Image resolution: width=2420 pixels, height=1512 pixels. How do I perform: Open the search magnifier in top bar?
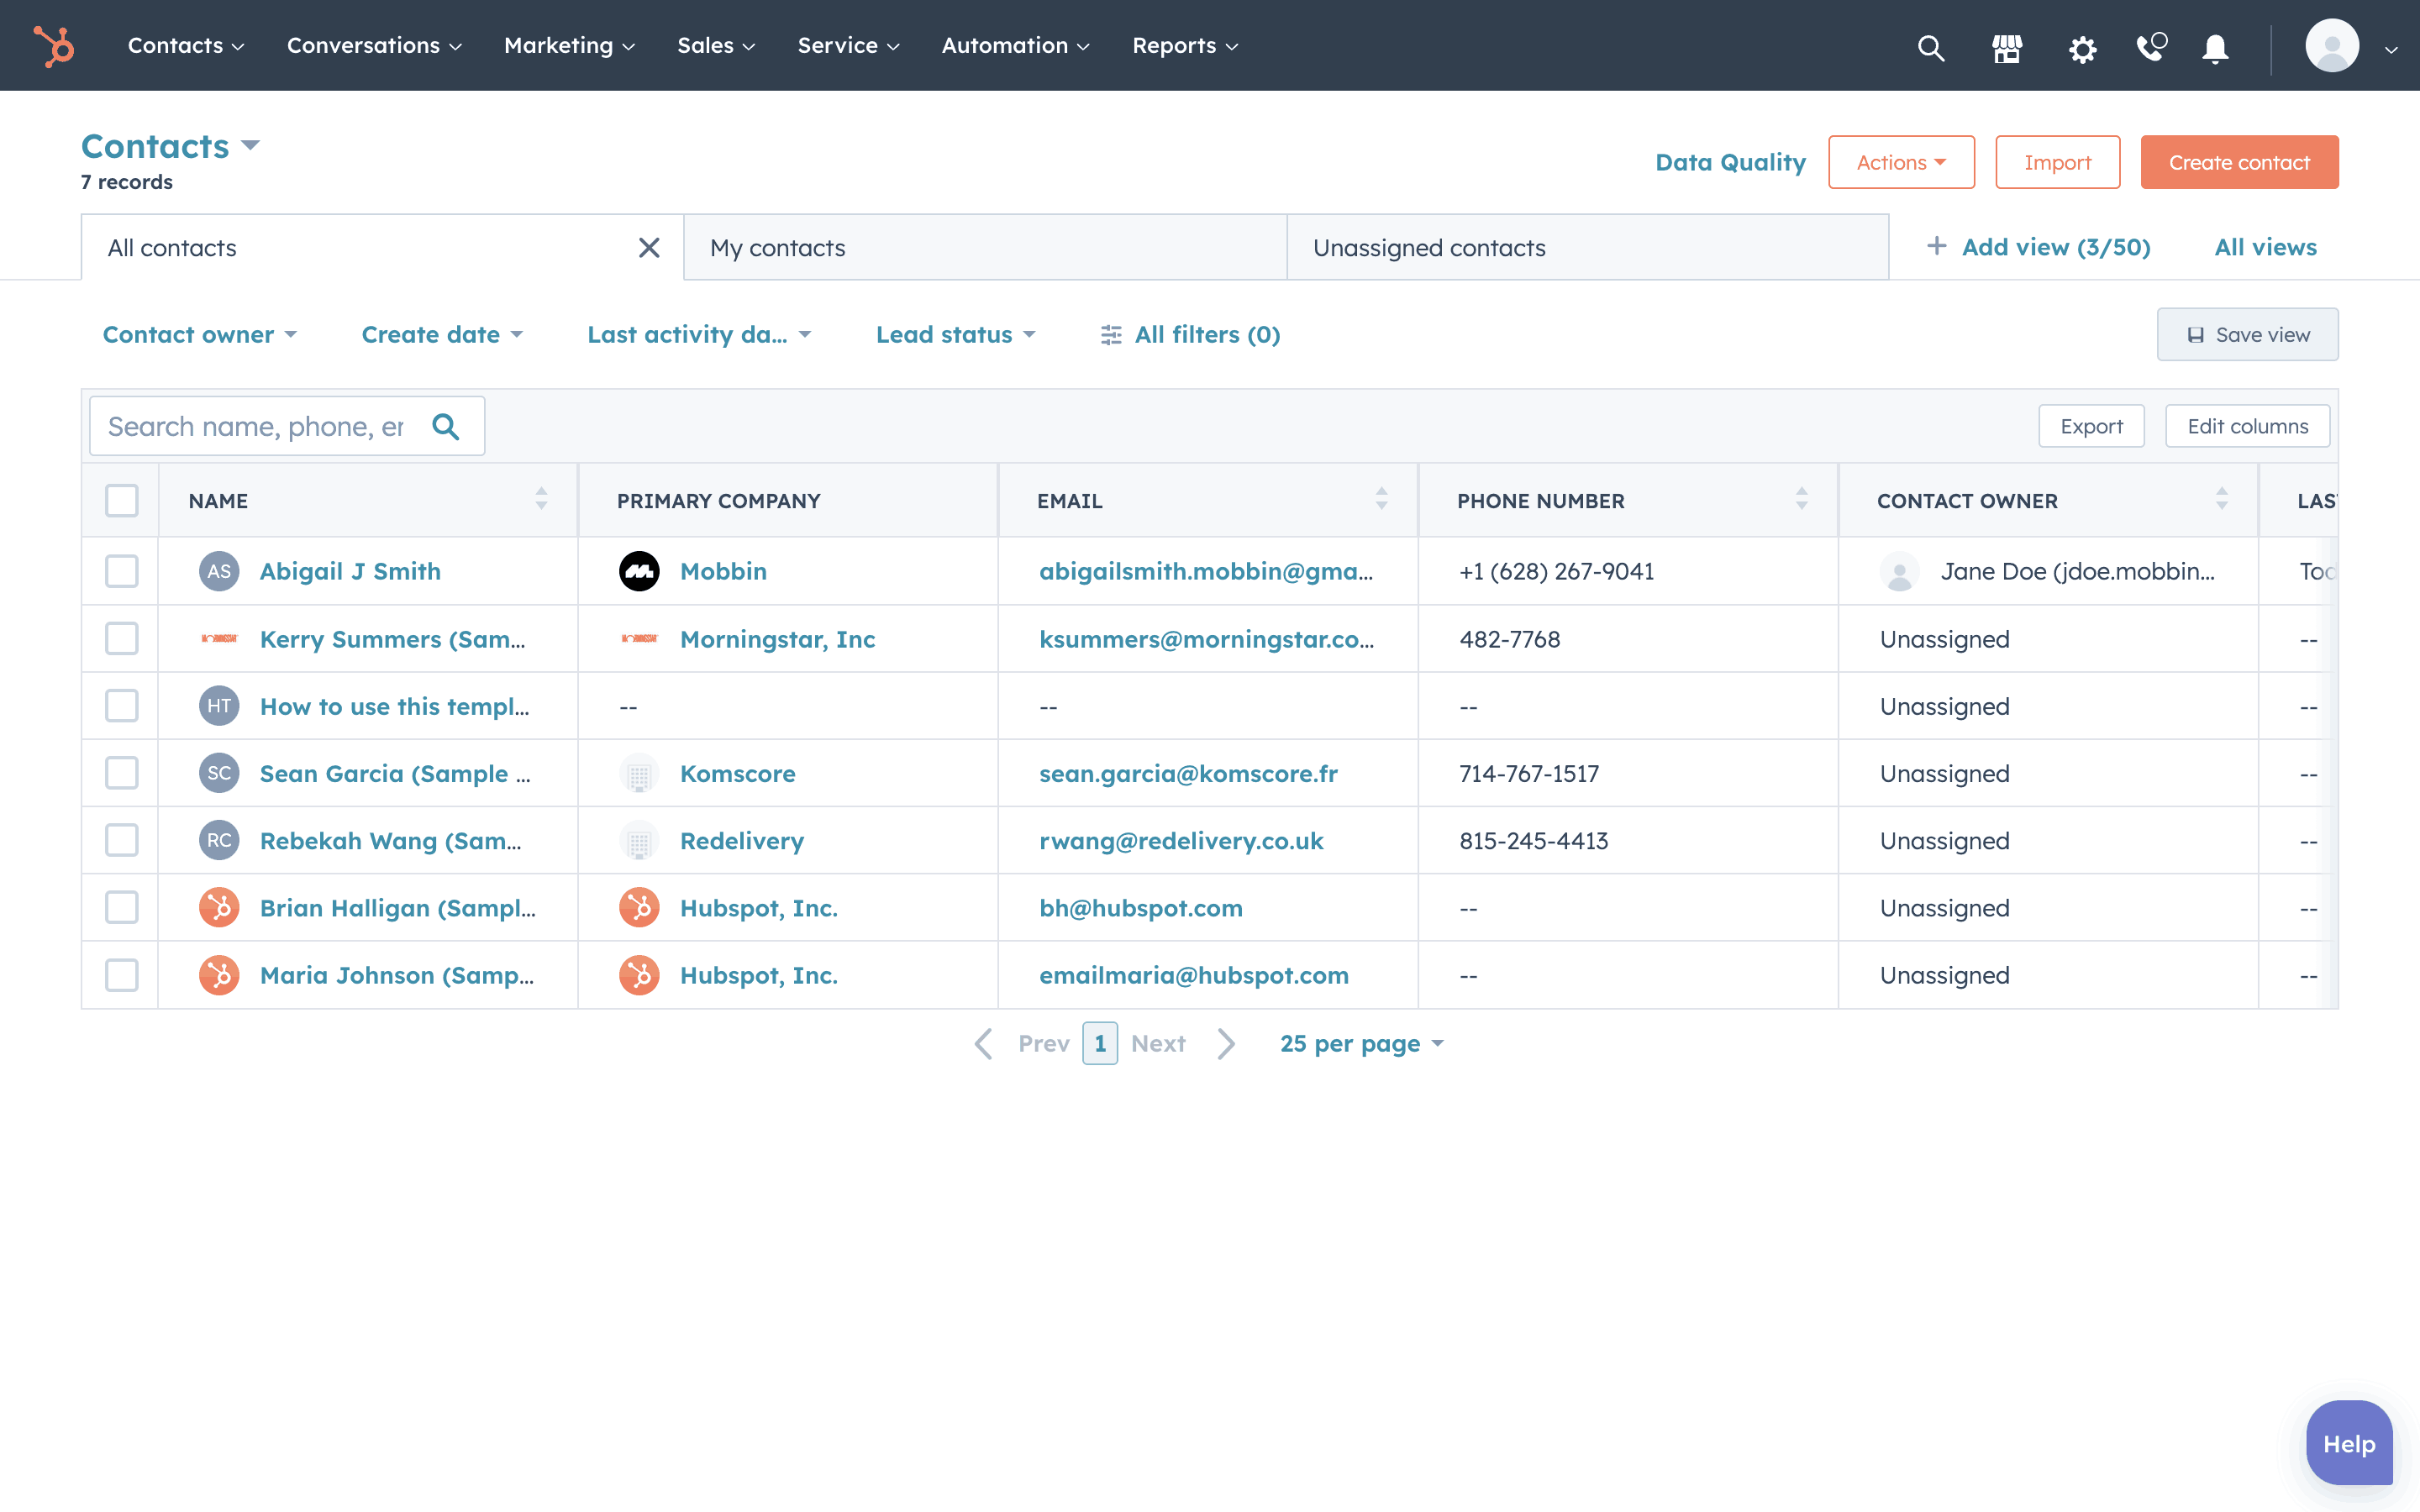click(1930, 48)
